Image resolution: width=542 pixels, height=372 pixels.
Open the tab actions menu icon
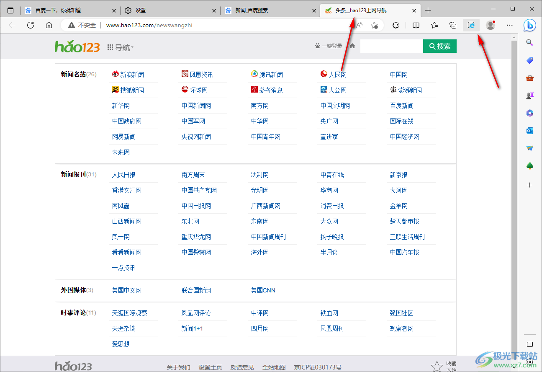(10, 10)
